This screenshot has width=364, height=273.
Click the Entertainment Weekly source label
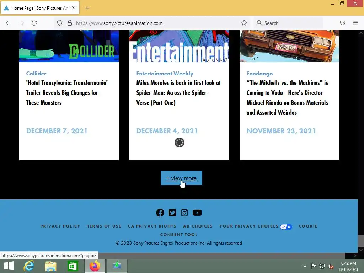[165, 73]
